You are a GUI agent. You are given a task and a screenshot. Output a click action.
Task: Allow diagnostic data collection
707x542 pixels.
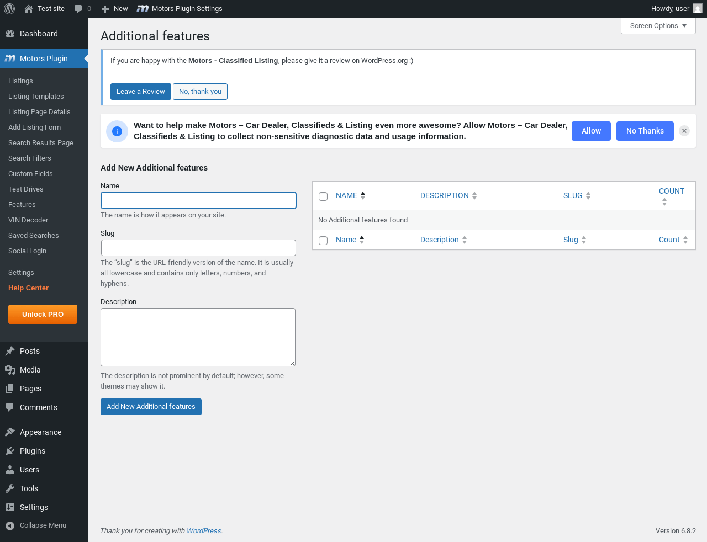(x=591, y=131)
